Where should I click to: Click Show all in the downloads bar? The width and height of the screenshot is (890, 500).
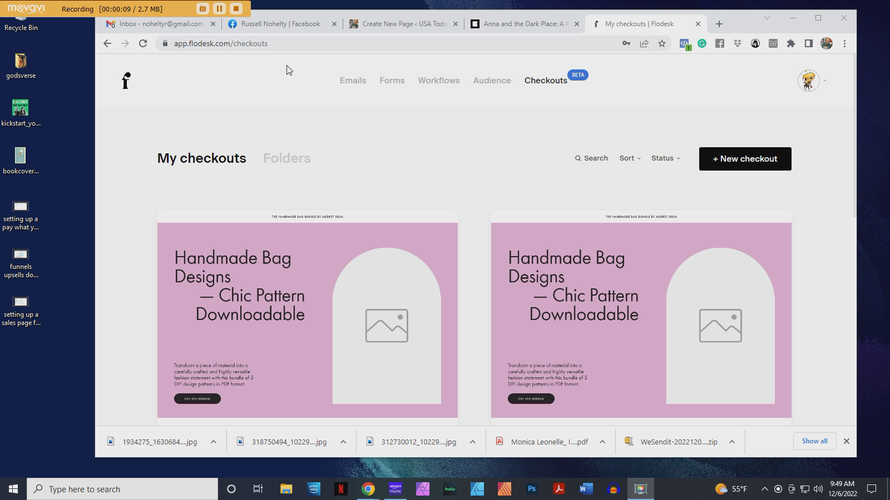[814, 441]
